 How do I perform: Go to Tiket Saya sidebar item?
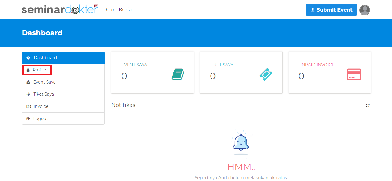tap(43, 94)
